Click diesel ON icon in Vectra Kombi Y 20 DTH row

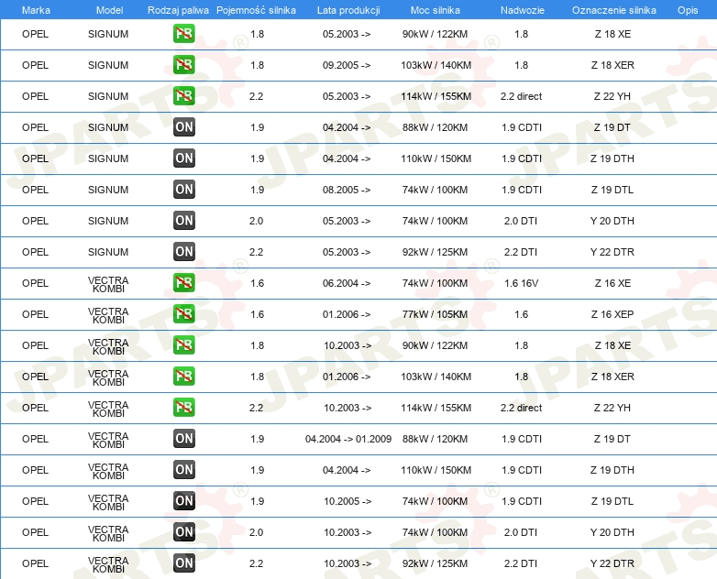tap(183, 532)
